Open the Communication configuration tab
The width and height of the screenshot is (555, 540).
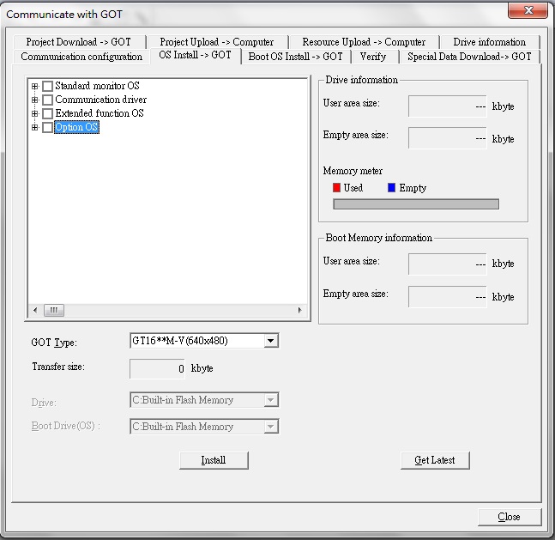tap(81, 57)
